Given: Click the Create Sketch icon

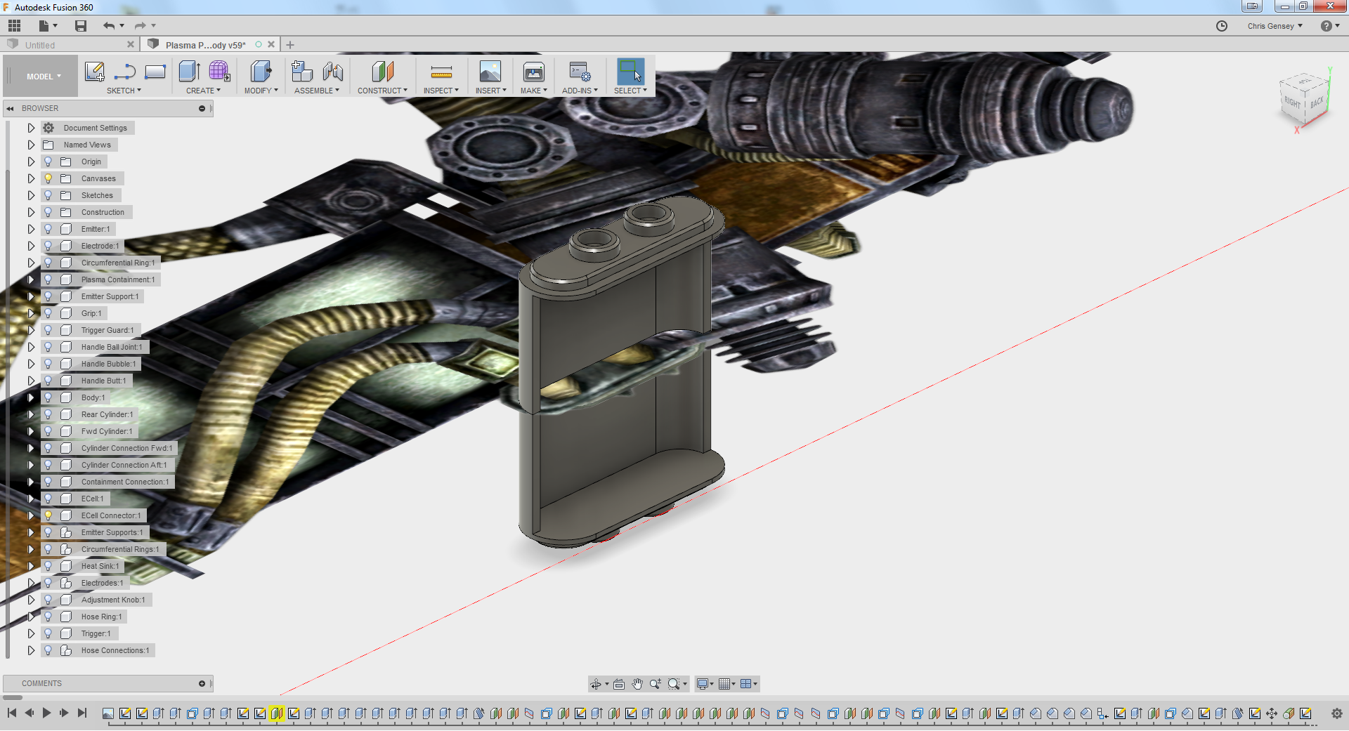Looking at the screenshot, I should [x=94, y=72].
